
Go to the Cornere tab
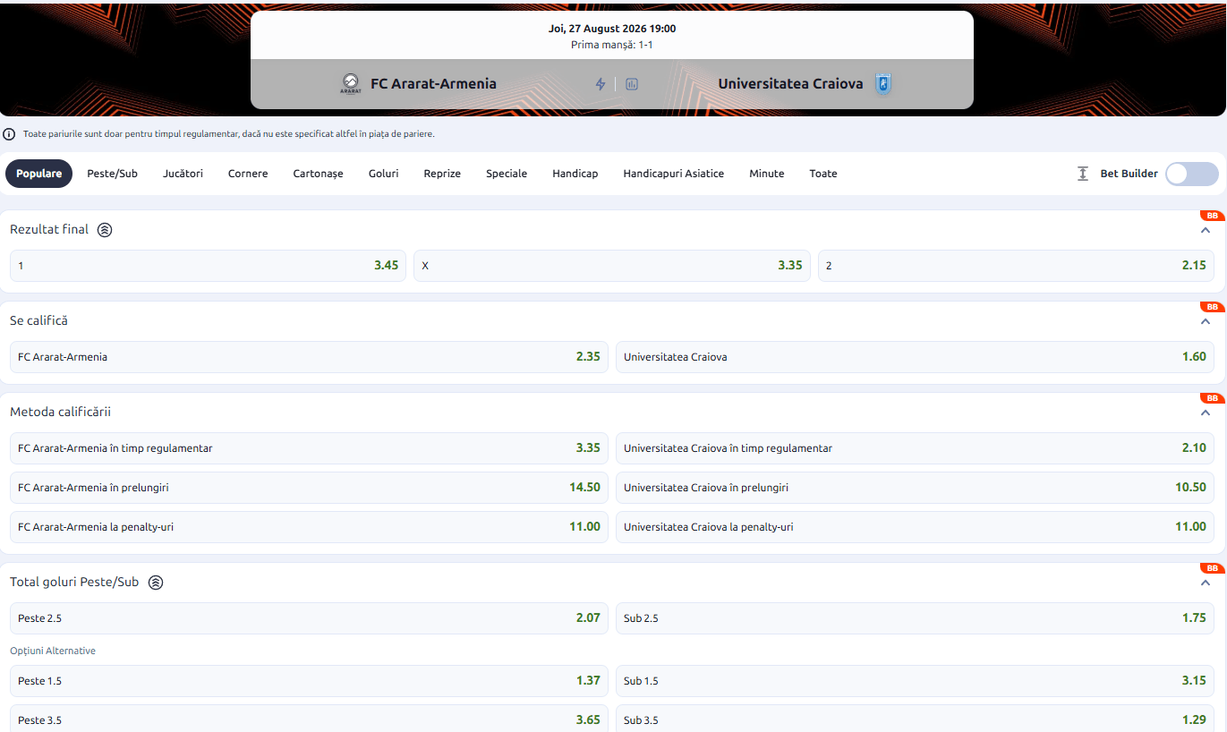(248, 174)
